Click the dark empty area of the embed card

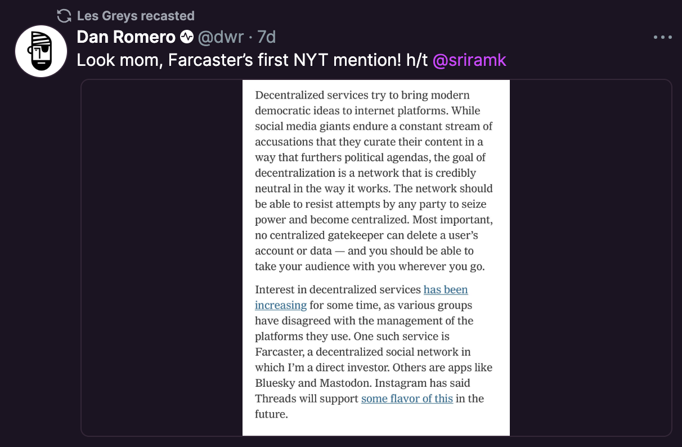[162, 258]
